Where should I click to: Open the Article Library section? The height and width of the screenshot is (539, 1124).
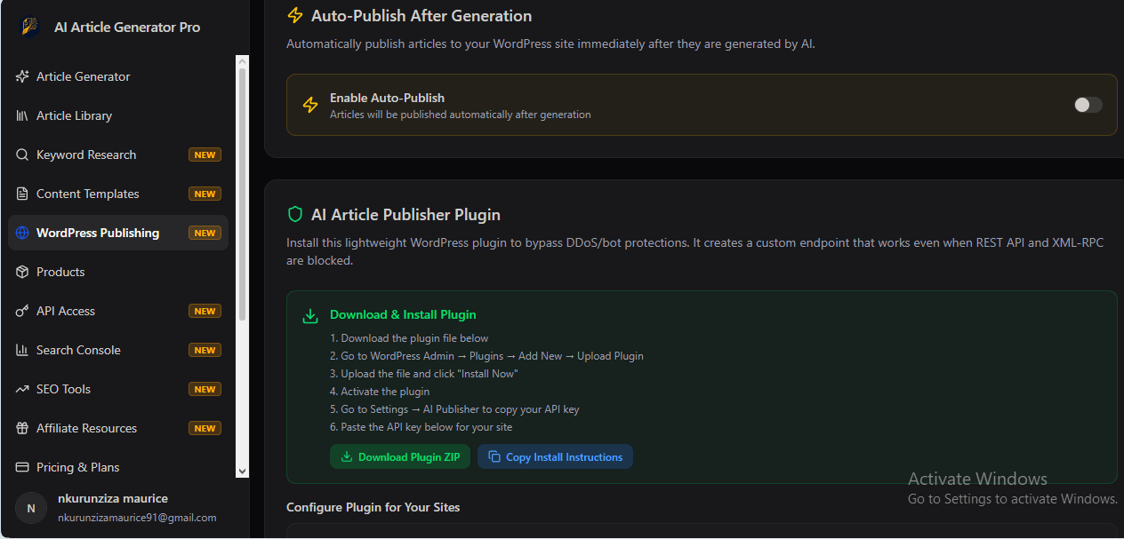(118, 115)
